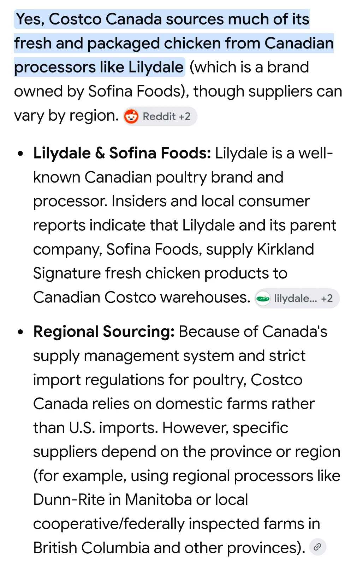357x566 pixels.
Task: Click the green Lilydale logo icon
Action: click(263, 299)
